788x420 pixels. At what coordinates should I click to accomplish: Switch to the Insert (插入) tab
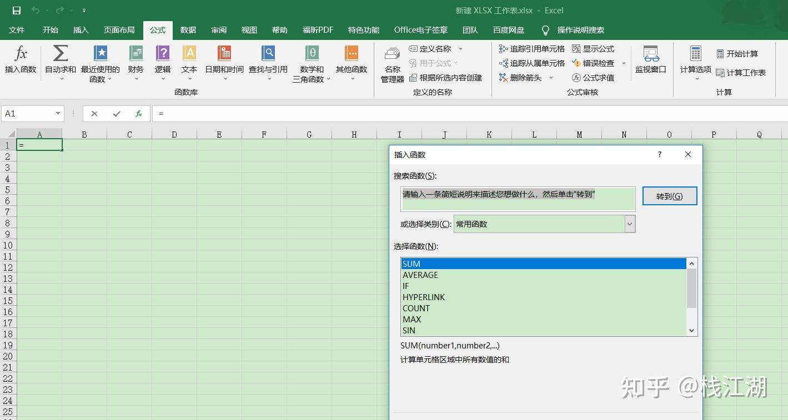tap(81, 30)
